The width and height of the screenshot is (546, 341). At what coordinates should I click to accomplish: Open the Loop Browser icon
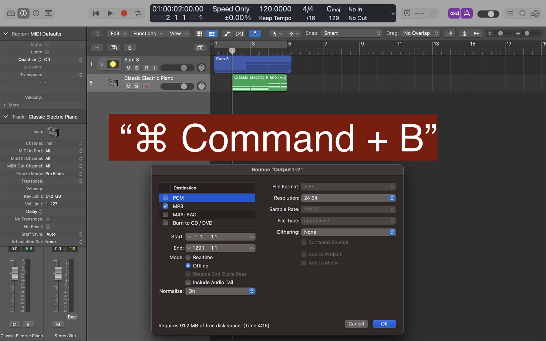pos(522,13)
